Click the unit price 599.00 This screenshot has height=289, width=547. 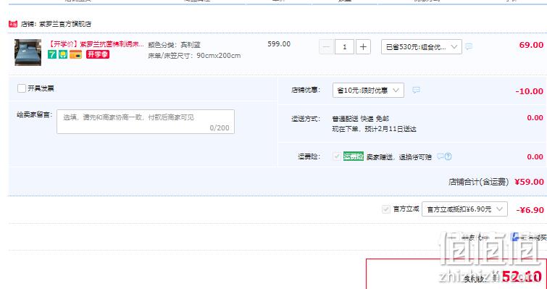pyautogui.click(x=279, y=44)
